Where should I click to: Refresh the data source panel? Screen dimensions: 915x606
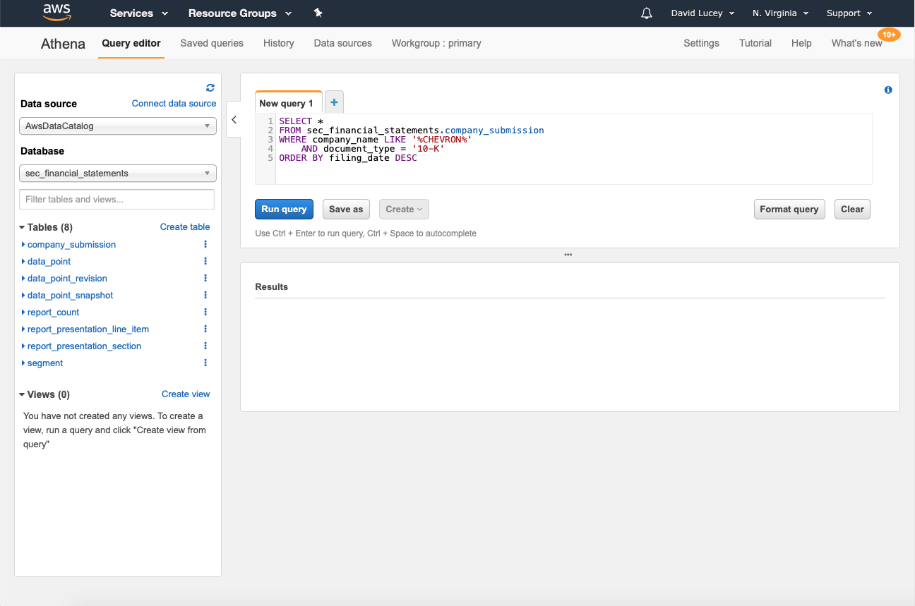[x=210, y=87]
